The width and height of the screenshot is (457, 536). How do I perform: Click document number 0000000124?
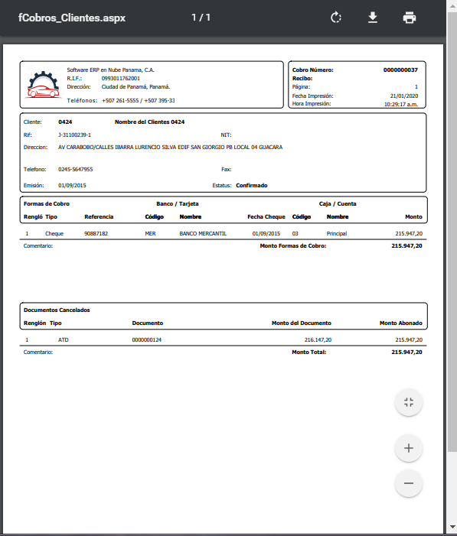click(146, 339)
